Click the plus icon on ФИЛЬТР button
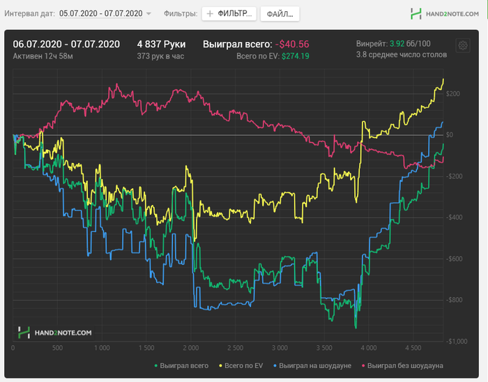 210,14
